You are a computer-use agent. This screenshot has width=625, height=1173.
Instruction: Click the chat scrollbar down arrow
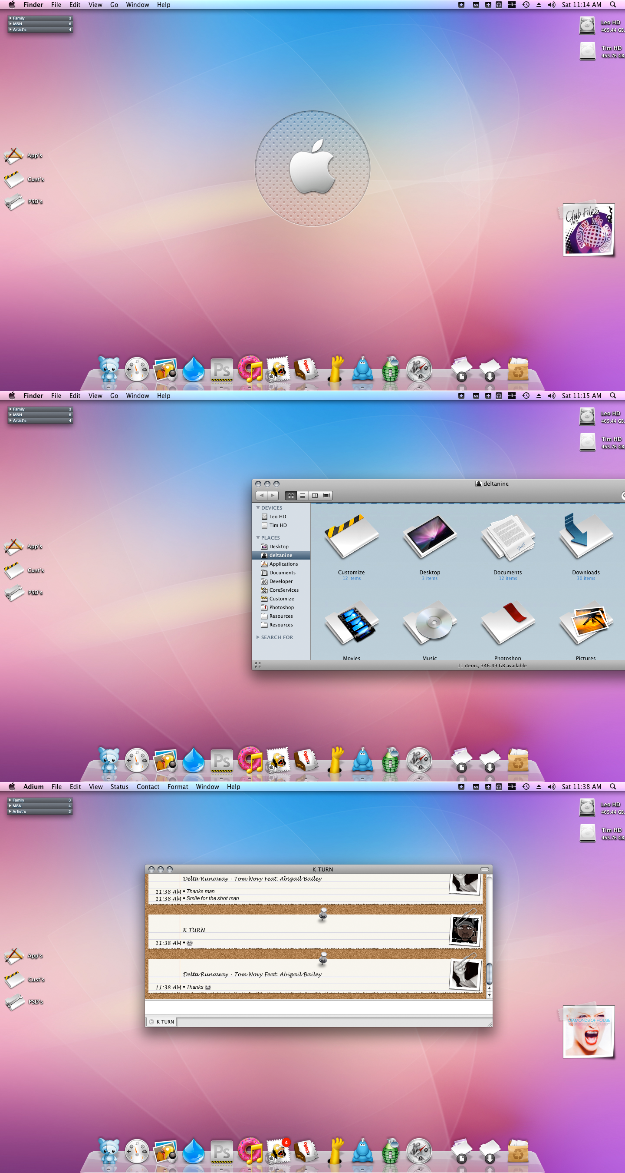pos(490,995)
